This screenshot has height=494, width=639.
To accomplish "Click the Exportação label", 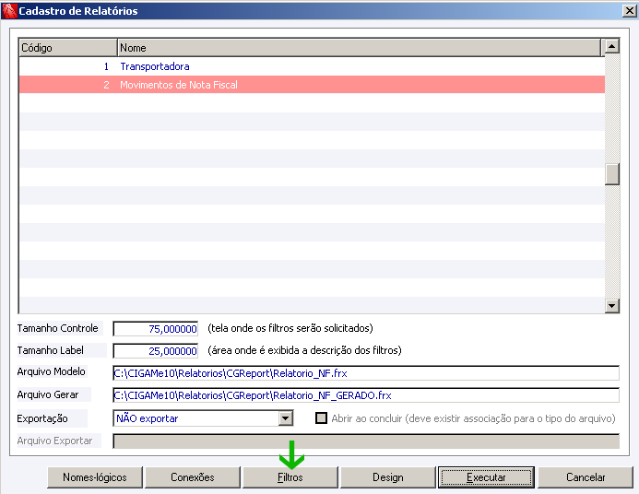I will (42, 418).
